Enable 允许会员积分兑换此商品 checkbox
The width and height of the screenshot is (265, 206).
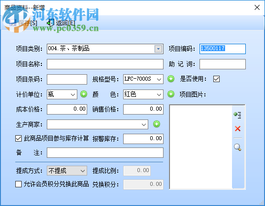(x=18, y=184)
